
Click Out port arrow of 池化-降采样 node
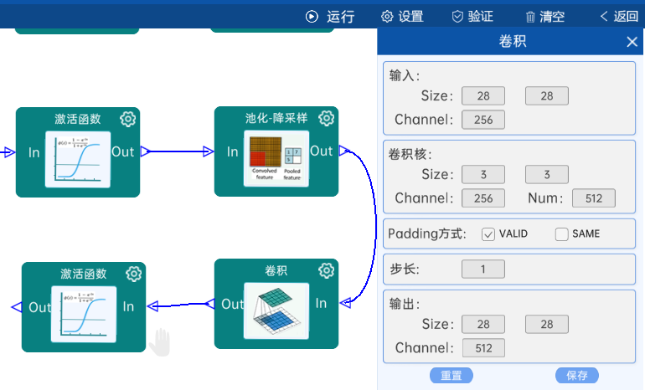[x=344, y=151]
